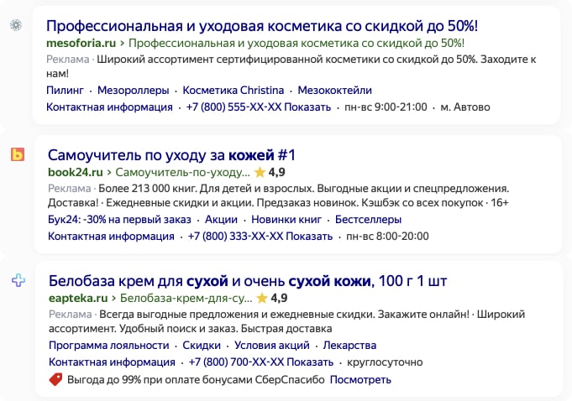
Task: Open the green mesoforia.ru breadcrumb 'Профессиональная и уходовая косметика'
Action: click(x=296, y=43)
